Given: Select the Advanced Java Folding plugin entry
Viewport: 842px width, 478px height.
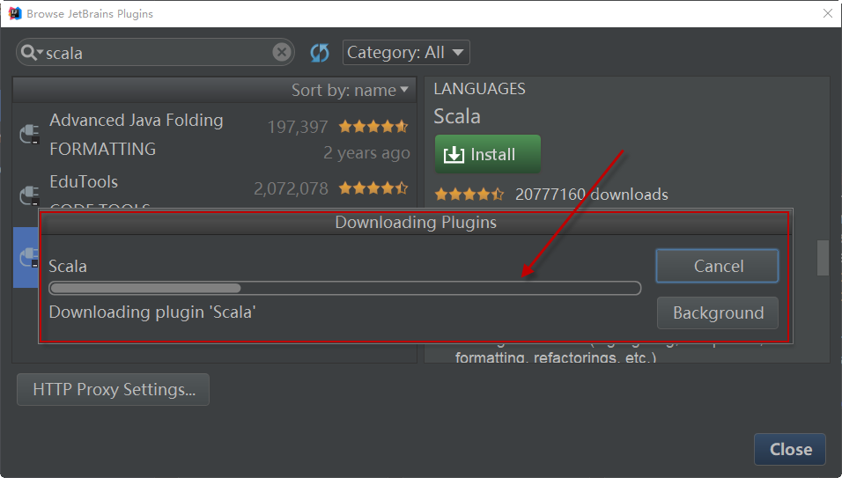Looking at the screenshot, I should click(137, 121).
